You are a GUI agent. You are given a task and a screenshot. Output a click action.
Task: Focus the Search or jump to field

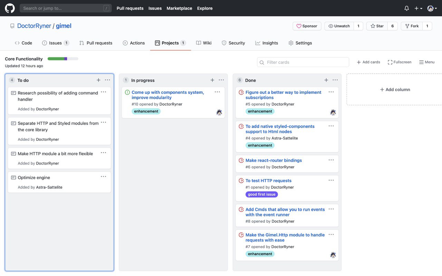click(x=66, y=8)
